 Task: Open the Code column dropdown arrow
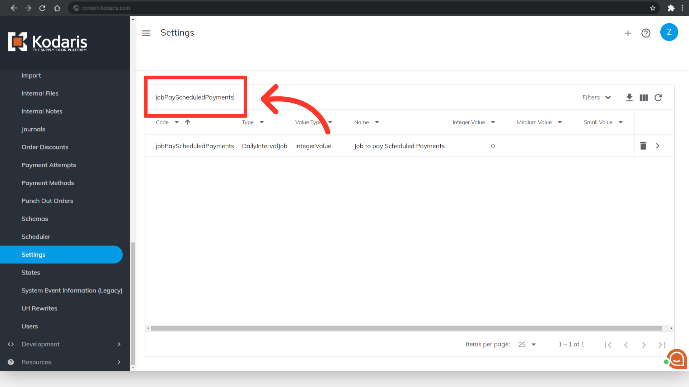coord(177,122)
